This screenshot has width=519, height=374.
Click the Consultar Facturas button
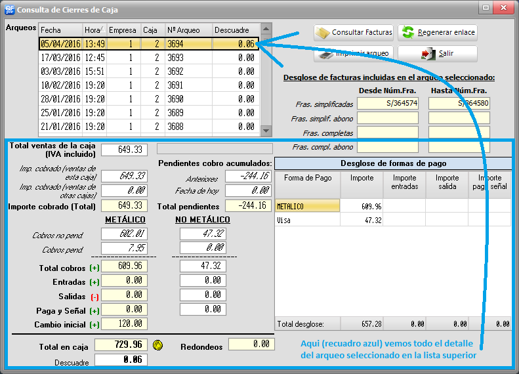[x=354, y=32]
